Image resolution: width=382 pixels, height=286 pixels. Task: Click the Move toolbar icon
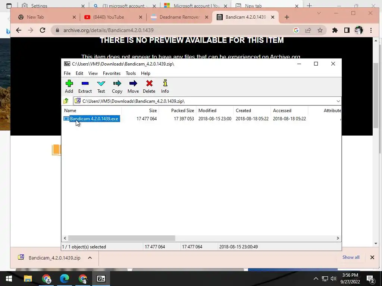133,86
